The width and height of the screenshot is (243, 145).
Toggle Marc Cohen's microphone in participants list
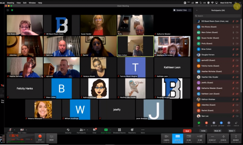point(233,32)
